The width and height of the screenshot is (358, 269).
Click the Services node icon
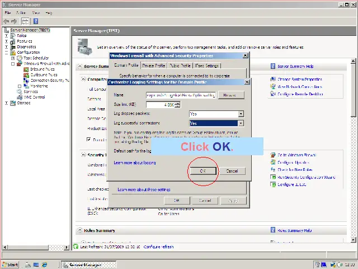point(20,92)
